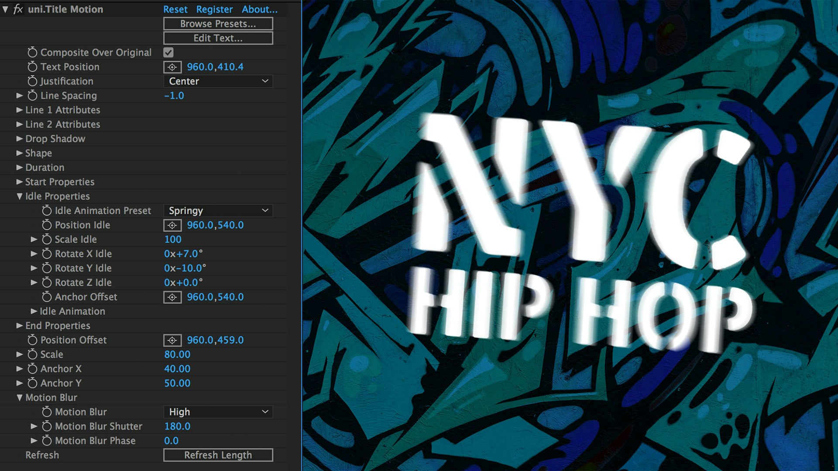This screenshot has height=471, width=838.
Task: Click the Scale Idle value 100
Action: tap(172, 239)
